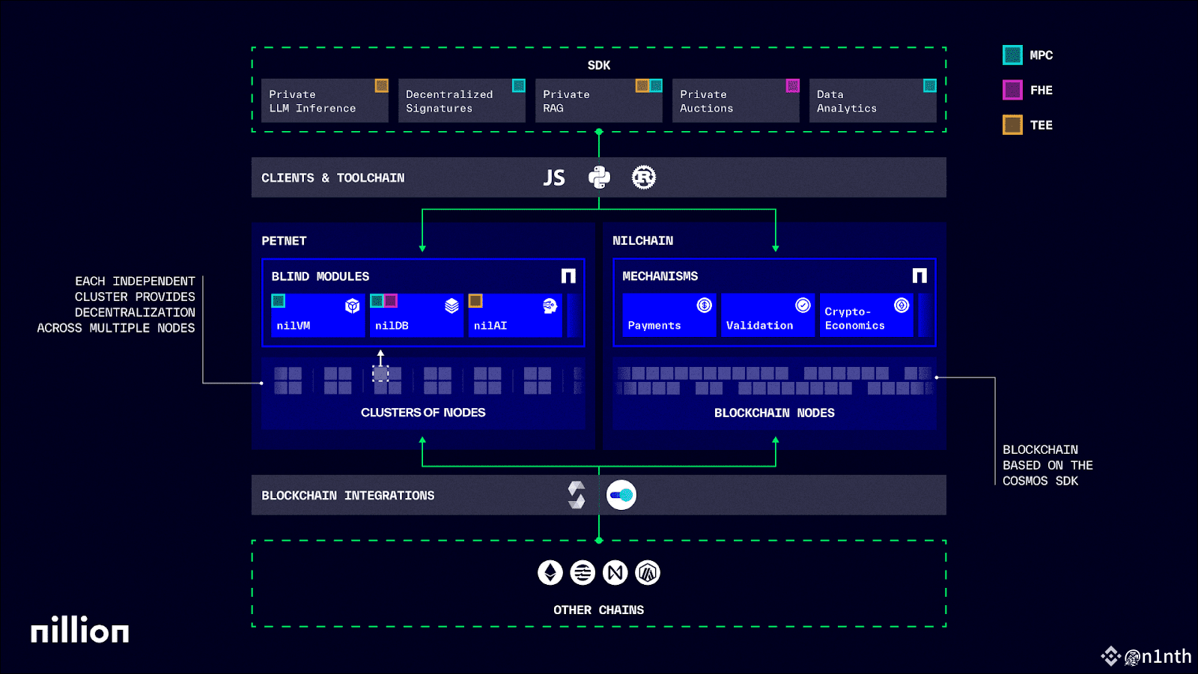Select the Ethereum chain icon
1198x674 pixels.
[x=550, y=573]
